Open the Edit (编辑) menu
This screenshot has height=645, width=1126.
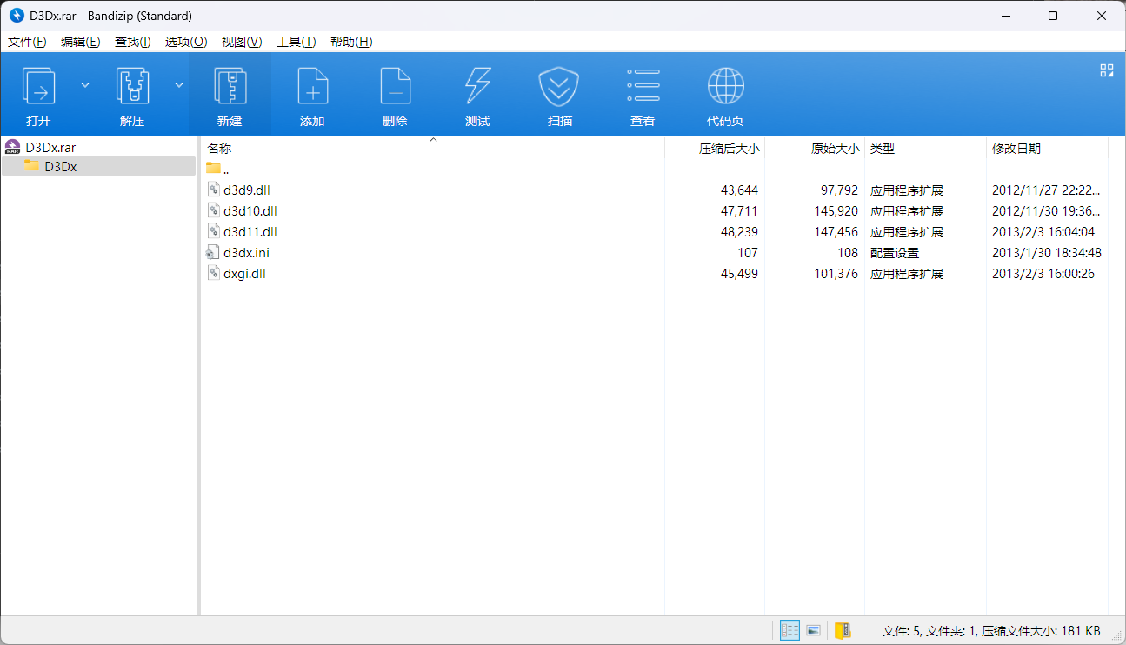point(80,42)
